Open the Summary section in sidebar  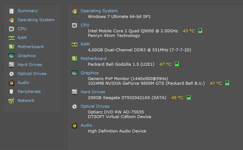click(28, 11)
